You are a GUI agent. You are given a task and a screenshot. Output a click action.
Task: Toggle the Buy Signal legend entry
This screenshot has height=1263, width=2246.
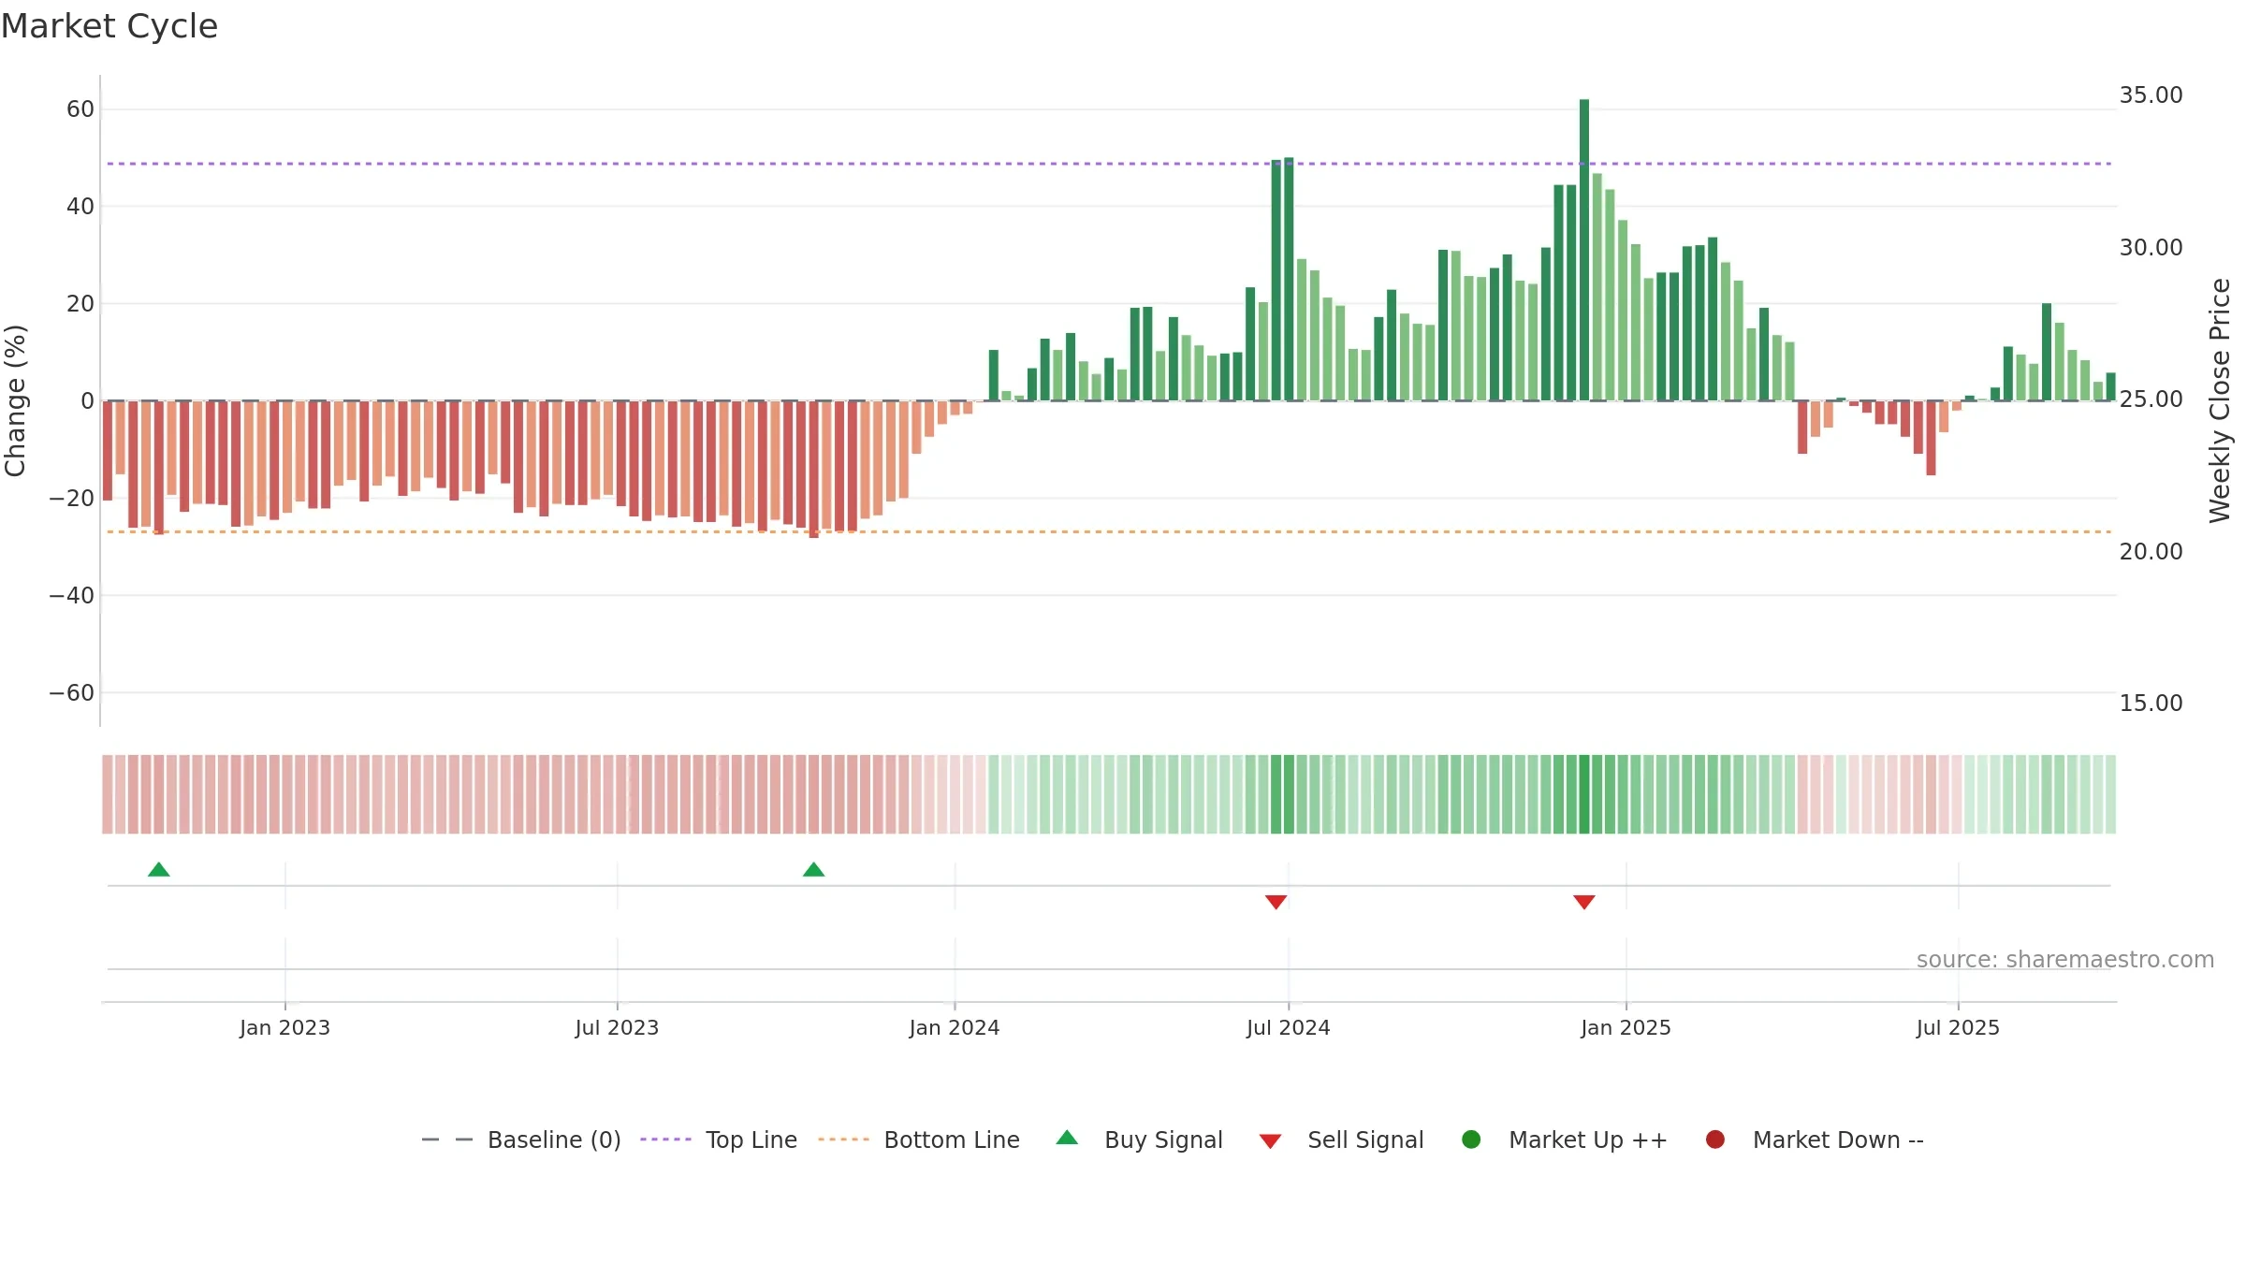click(1140, 1140)
